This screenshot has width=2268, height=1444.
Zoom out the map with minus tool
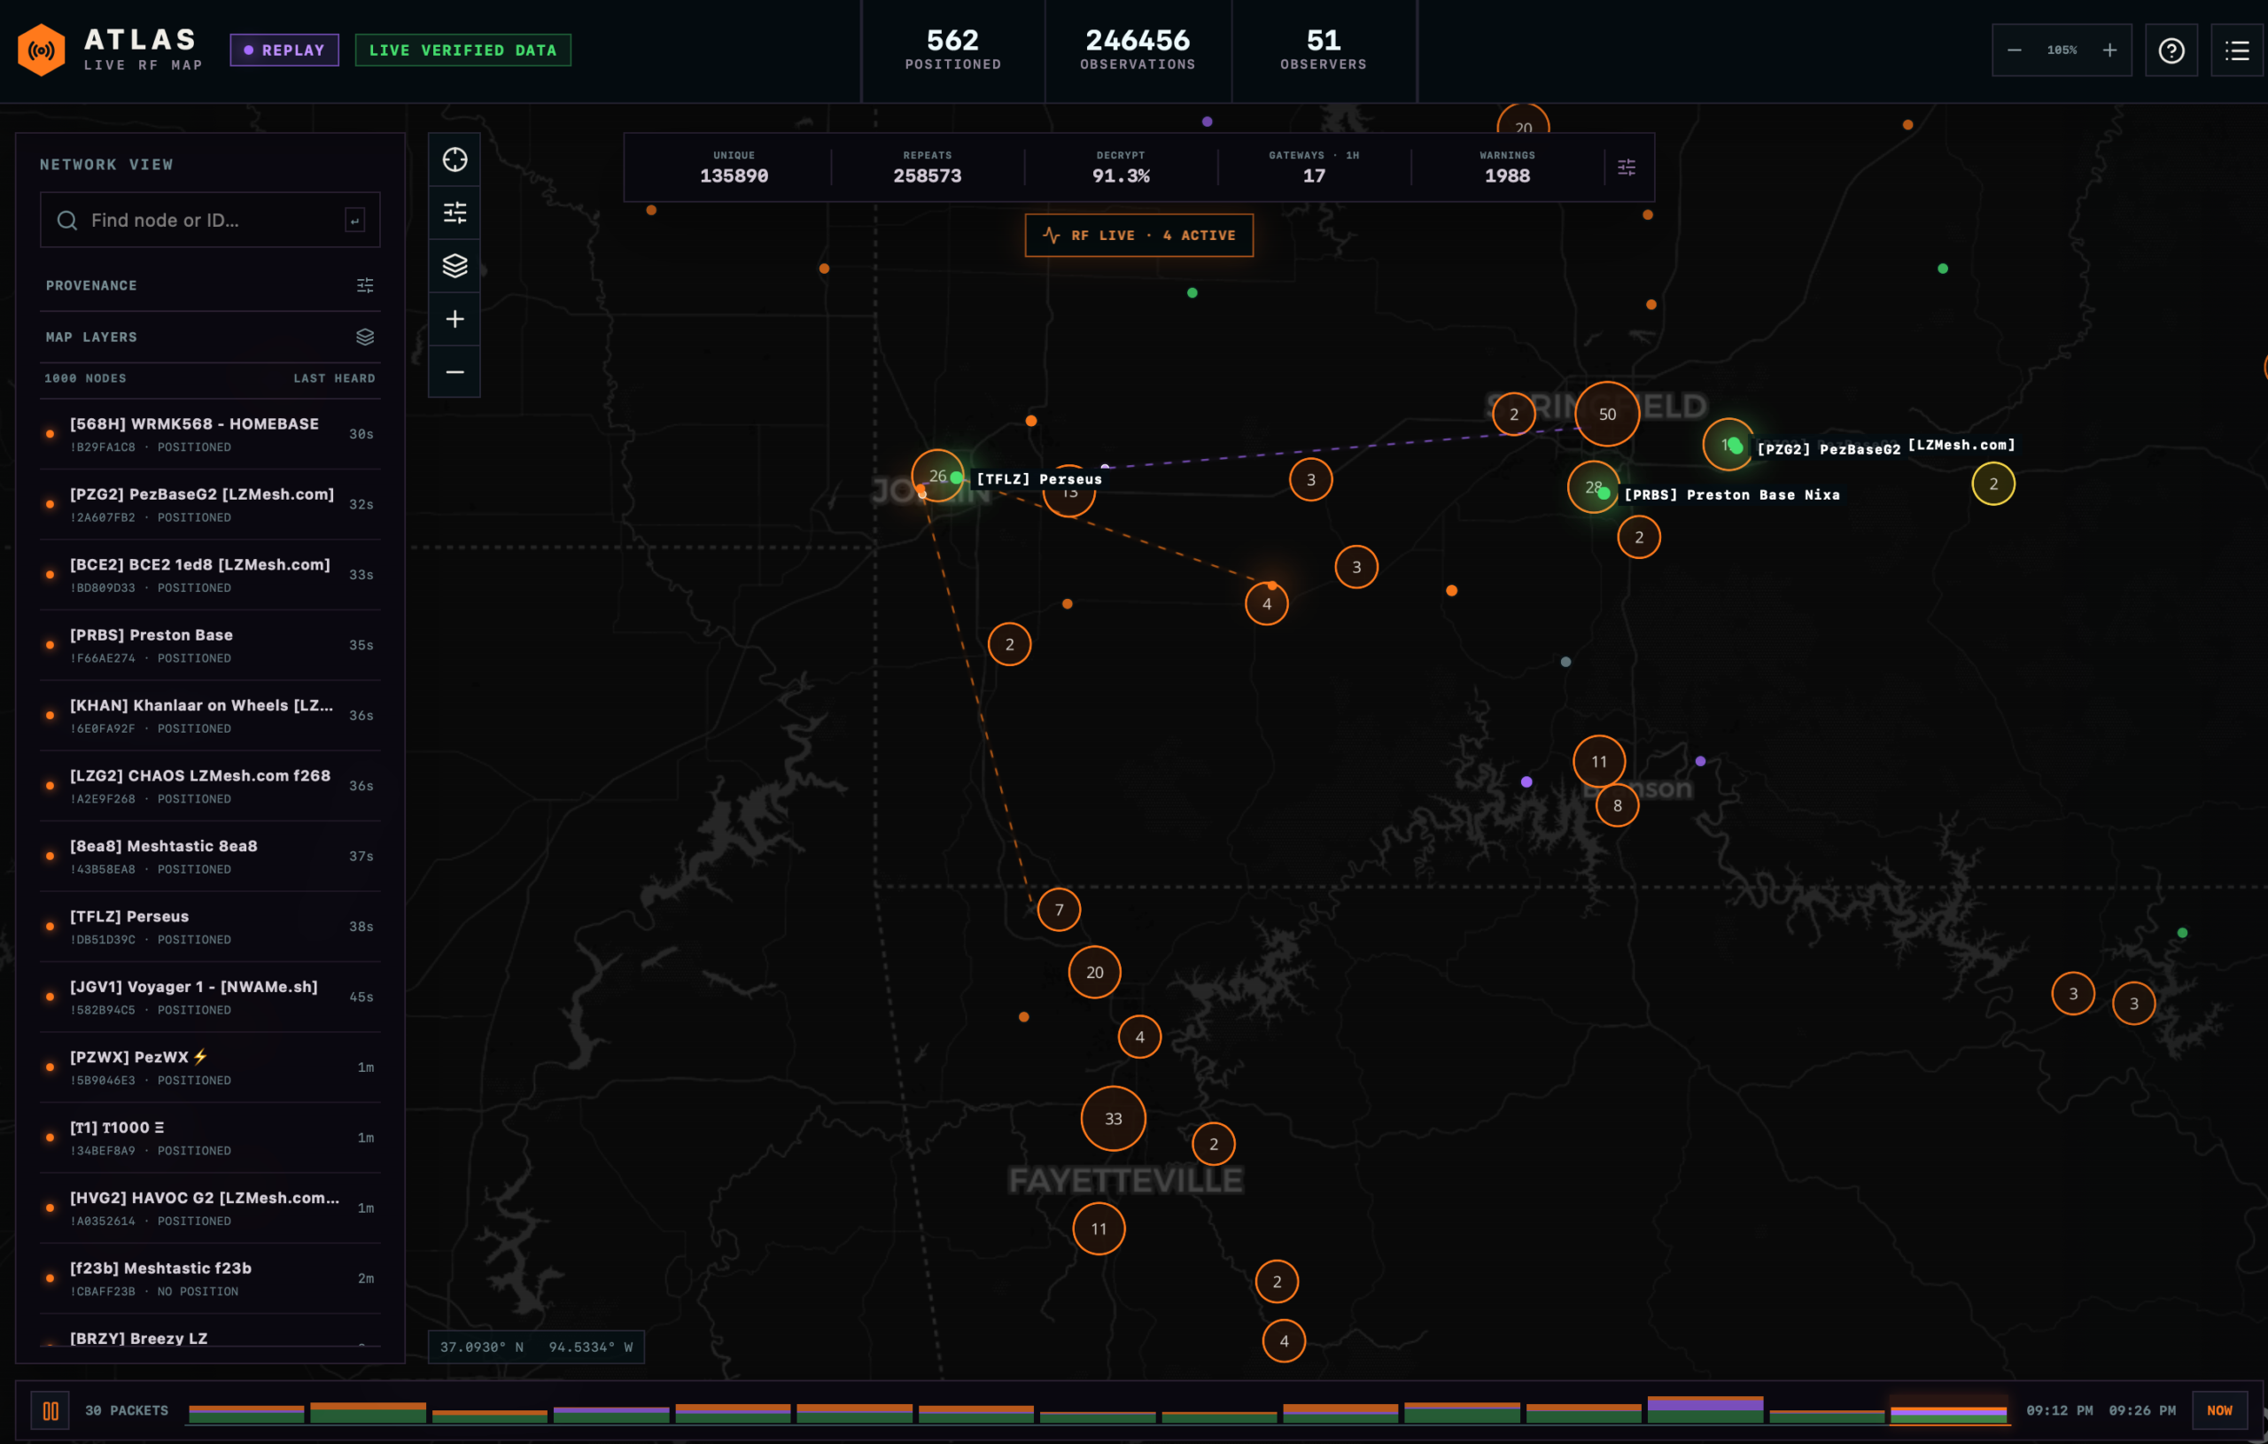click(x=454, y=372)
